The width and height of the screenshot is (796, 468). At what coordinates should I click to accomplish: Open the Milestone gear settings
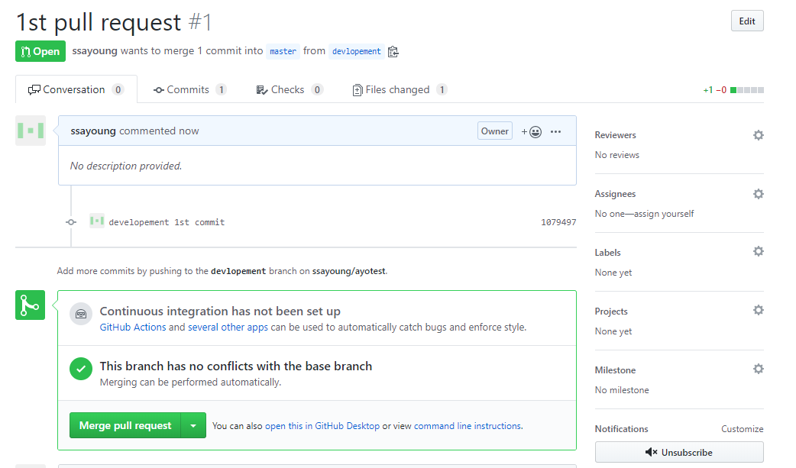759,369
